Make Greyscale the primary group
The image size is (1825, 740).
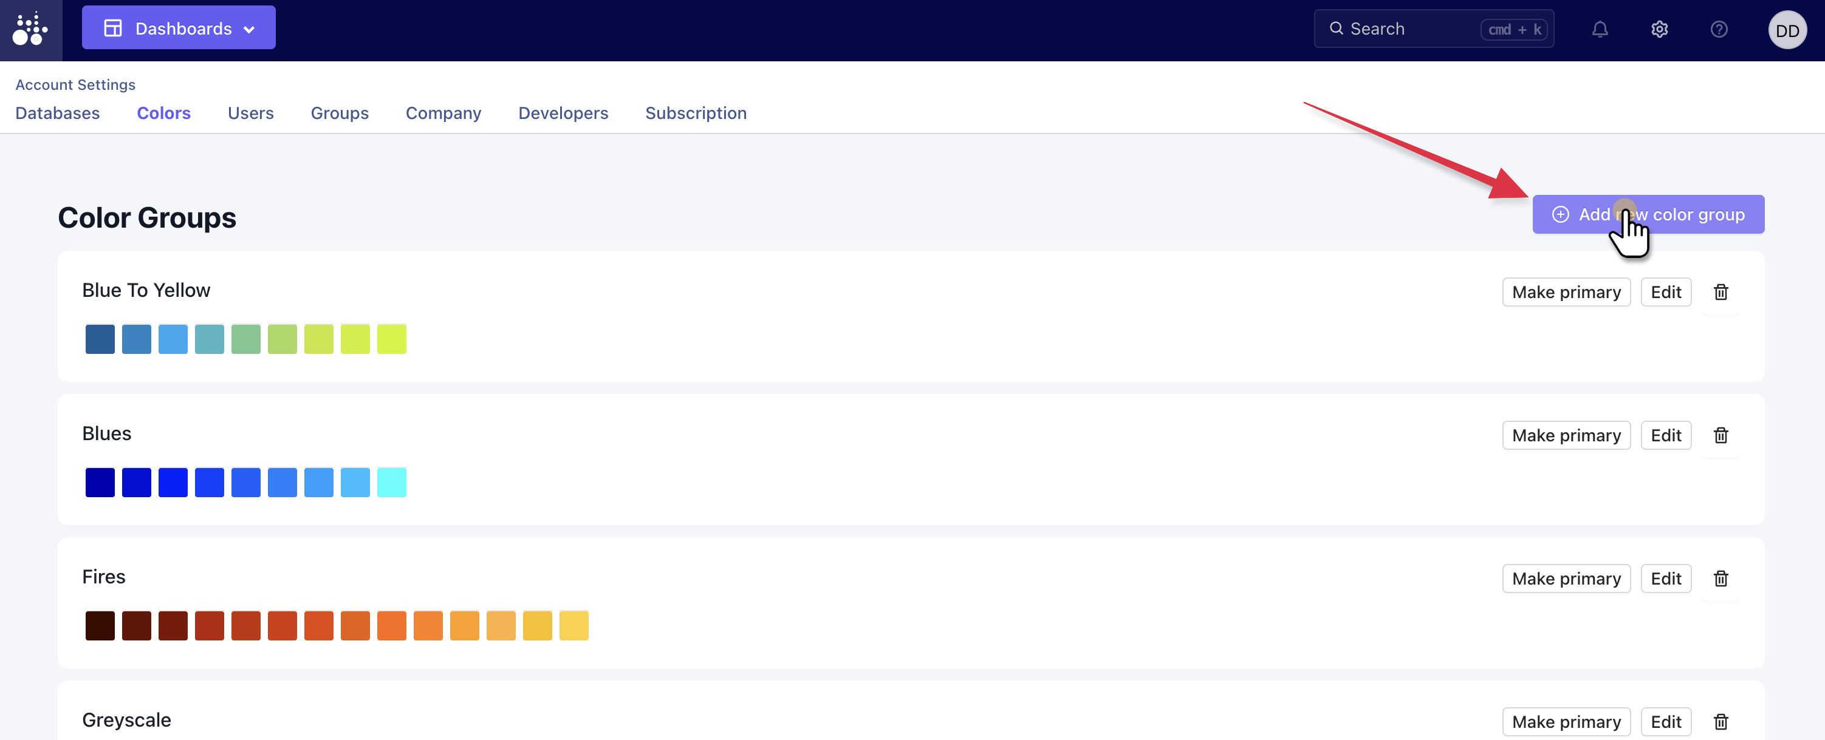(x=1566, y=722)
